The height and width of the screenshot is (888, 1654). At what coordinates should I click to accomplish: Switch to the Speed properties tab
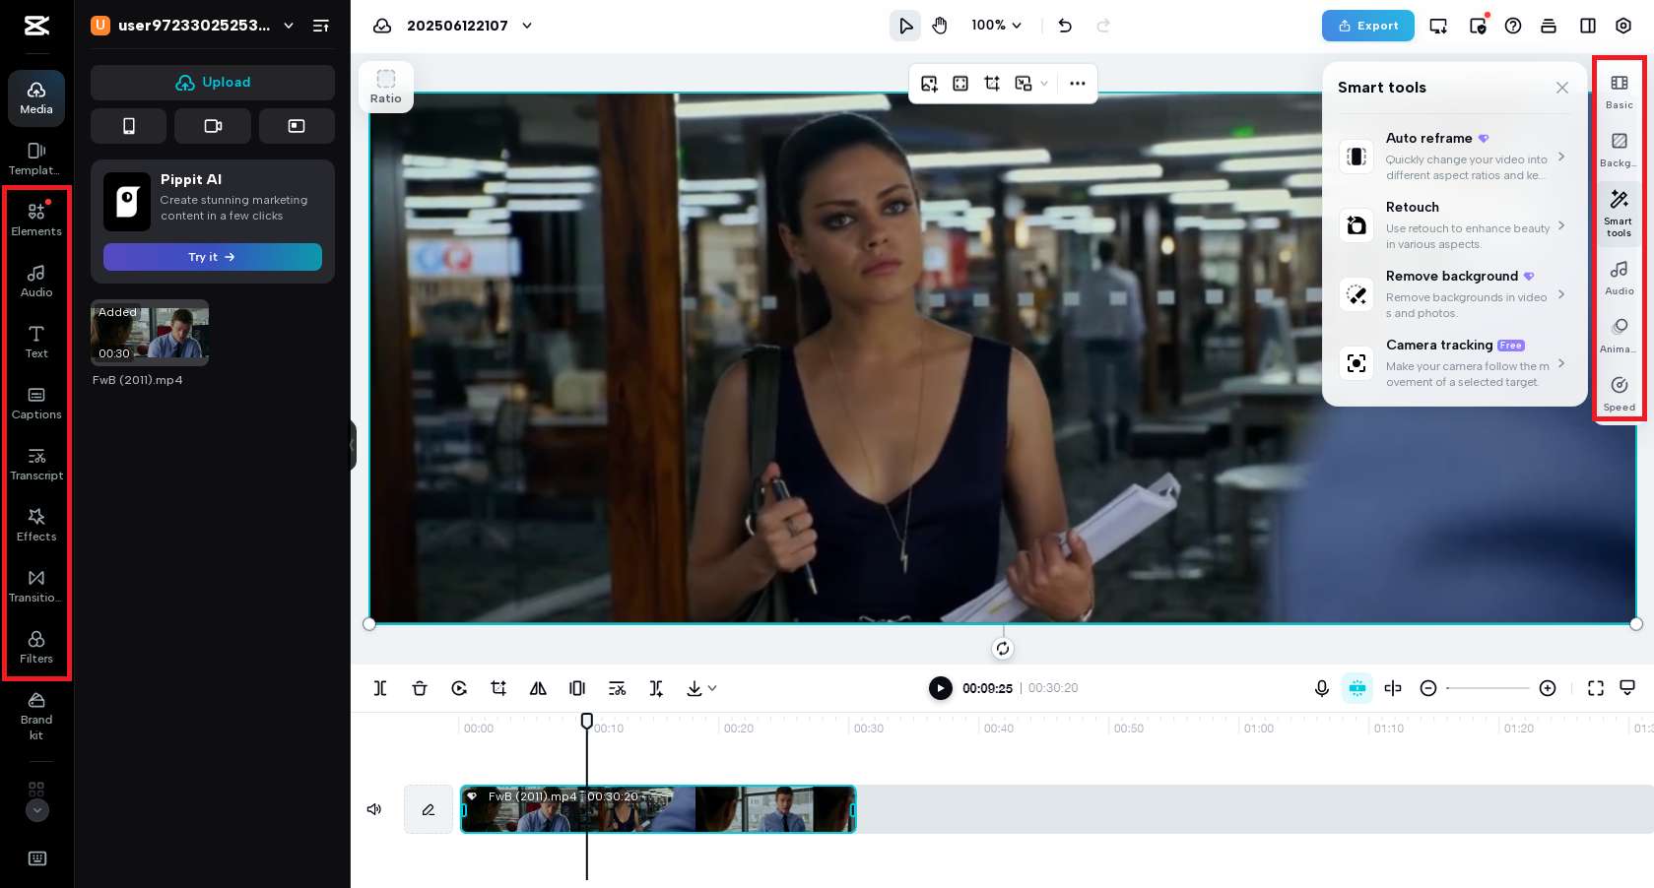1620,393
